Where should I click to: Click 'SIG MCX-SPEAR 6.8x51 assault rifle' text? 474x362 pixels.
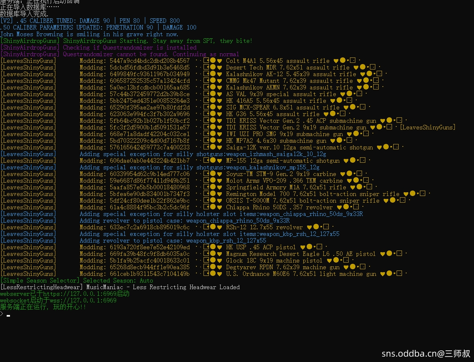tap(283, 107)
